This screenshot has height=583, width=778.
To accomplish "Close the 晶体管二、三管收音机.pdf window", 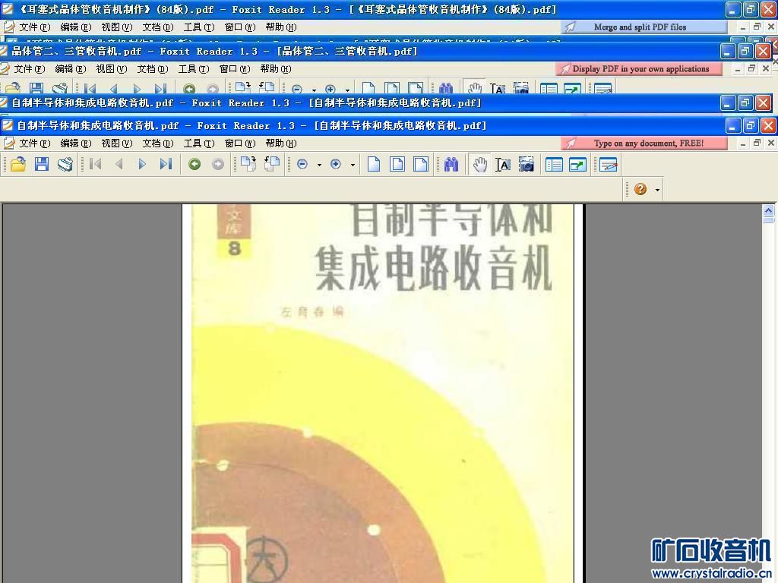I will point(763,51).
